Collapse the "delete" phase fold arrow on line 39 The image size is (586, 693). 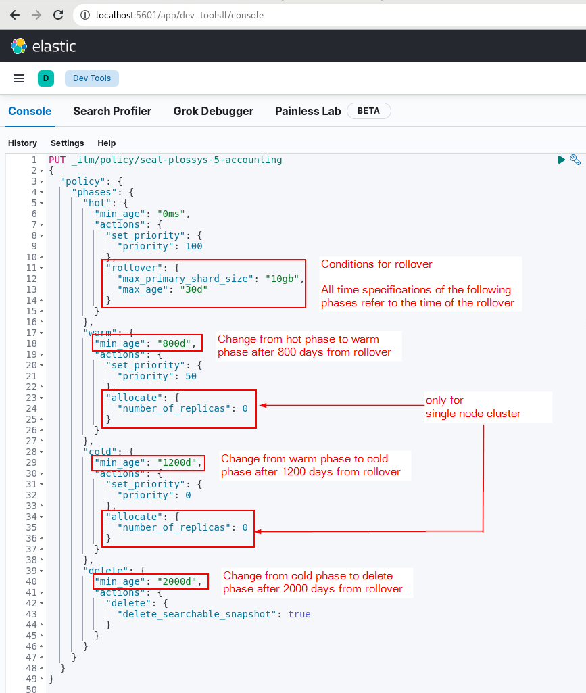[x=42, y=571]
